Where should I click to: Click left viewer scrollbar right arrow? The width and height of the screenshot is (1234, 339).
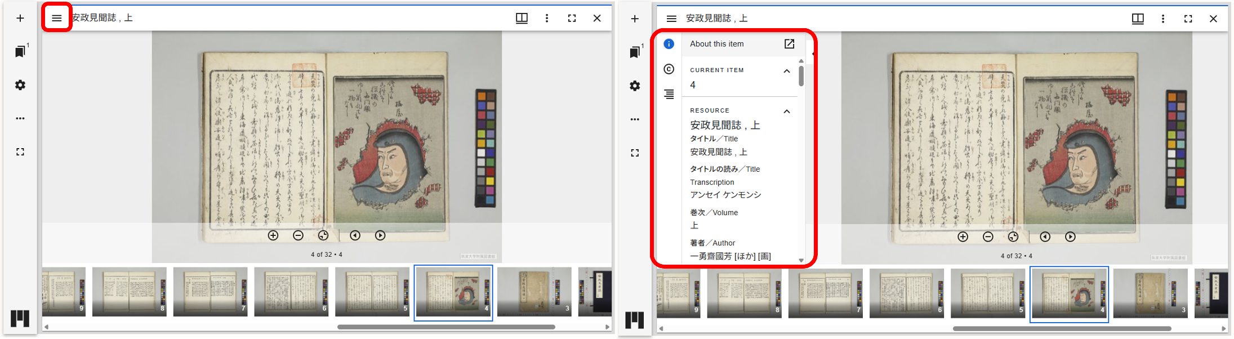tap(608, 327)
